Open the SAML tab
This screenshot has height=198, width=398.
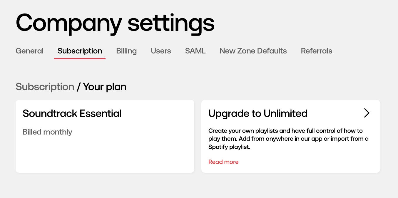(x=195, y=51)
